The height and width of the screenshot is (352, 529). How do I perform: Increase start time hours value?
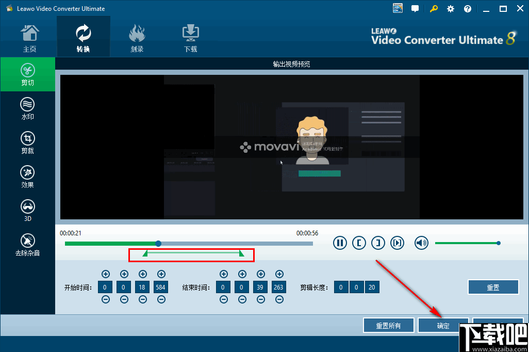(x=106, y=274)
